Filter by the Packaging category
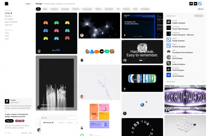 145,9
